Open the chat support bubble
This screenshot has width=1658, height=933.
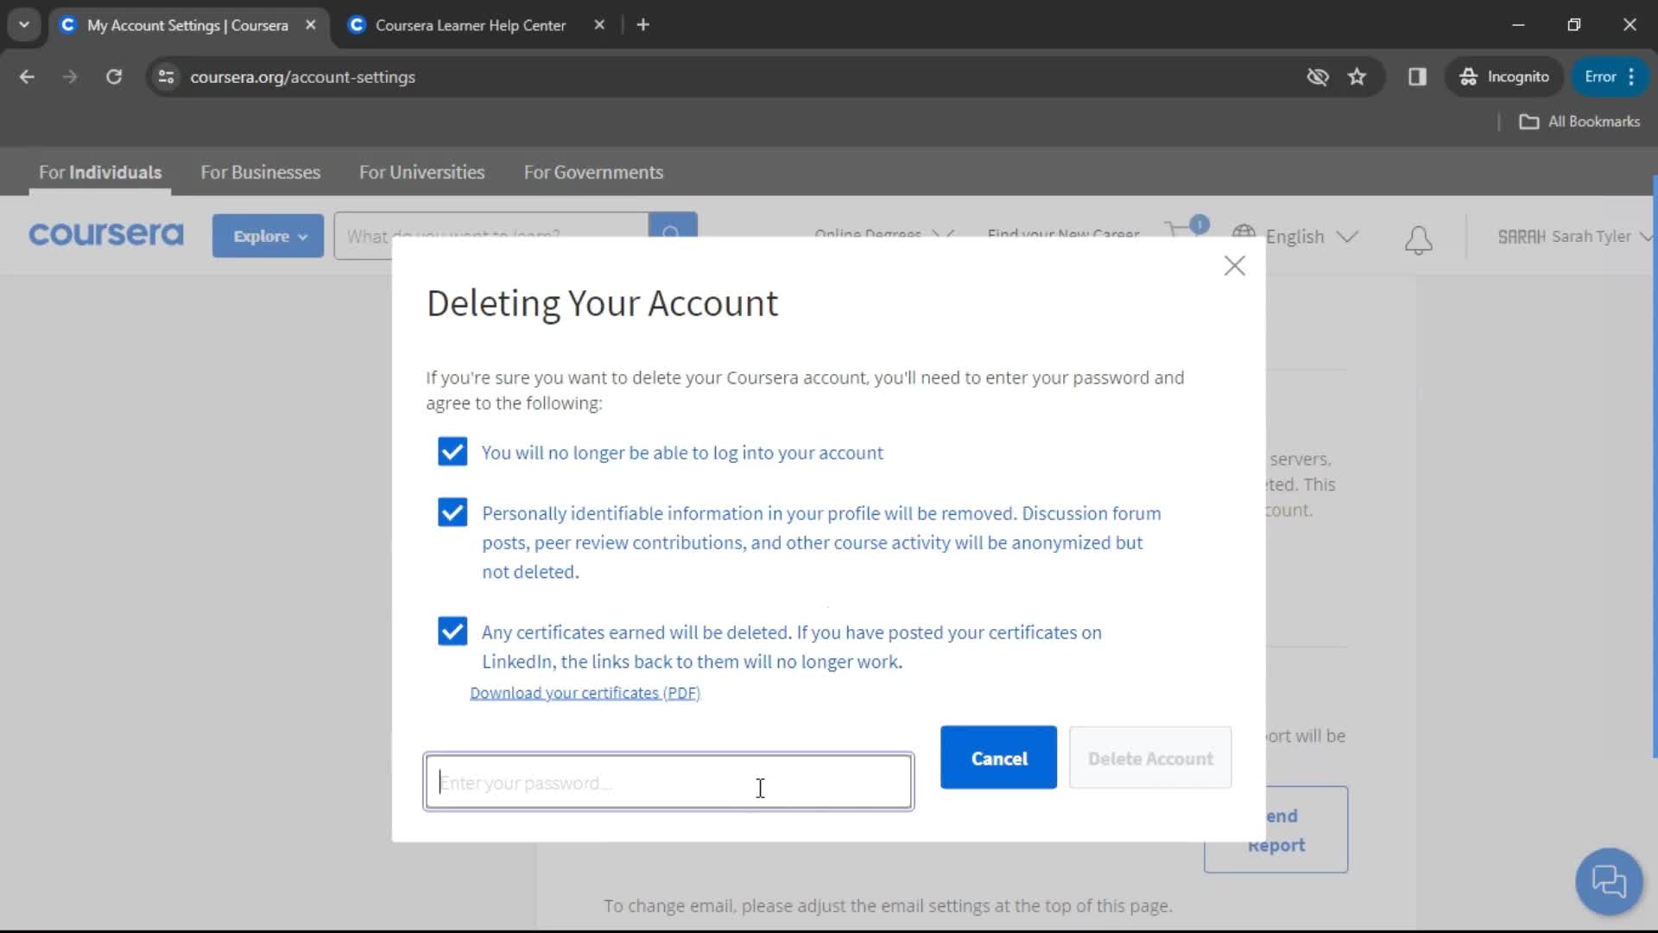point(1608,882)
